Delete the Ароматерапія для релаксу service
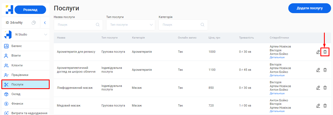Screen dimensions: 333x115 point(325,52)
